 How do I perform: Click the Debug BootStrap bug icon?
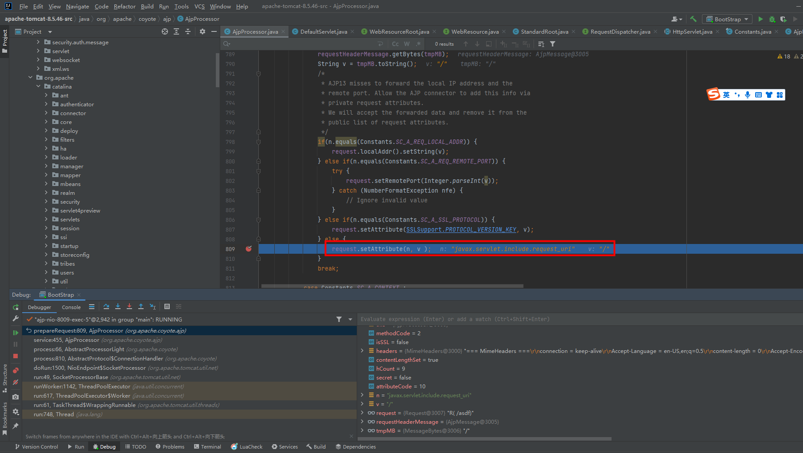coord(772,19)
